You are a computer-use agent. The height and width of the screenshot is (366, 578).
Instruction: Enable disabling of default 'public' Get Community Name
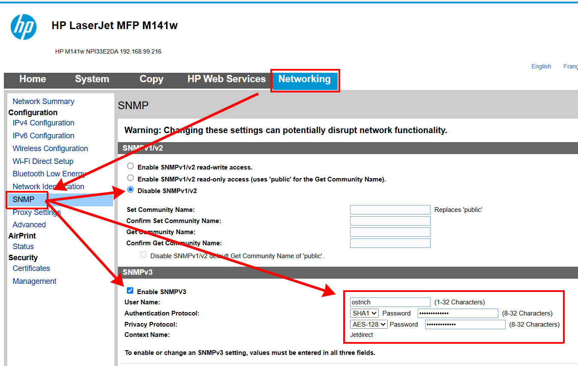(143, 254)
